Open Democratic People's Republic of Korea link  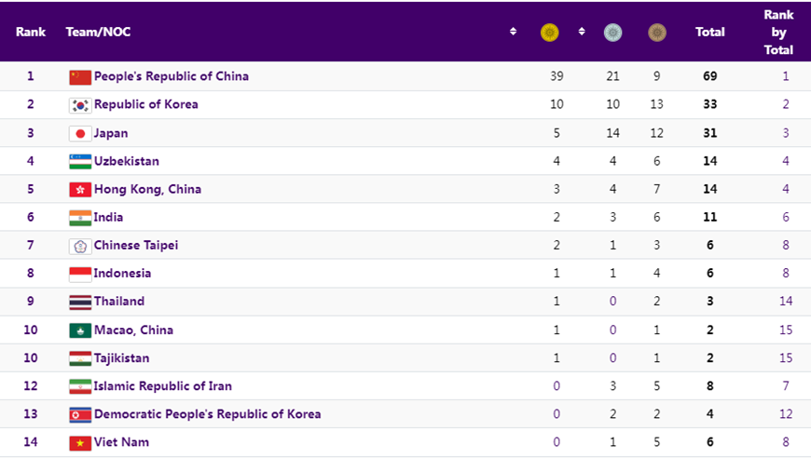click(x=207, y=414)
